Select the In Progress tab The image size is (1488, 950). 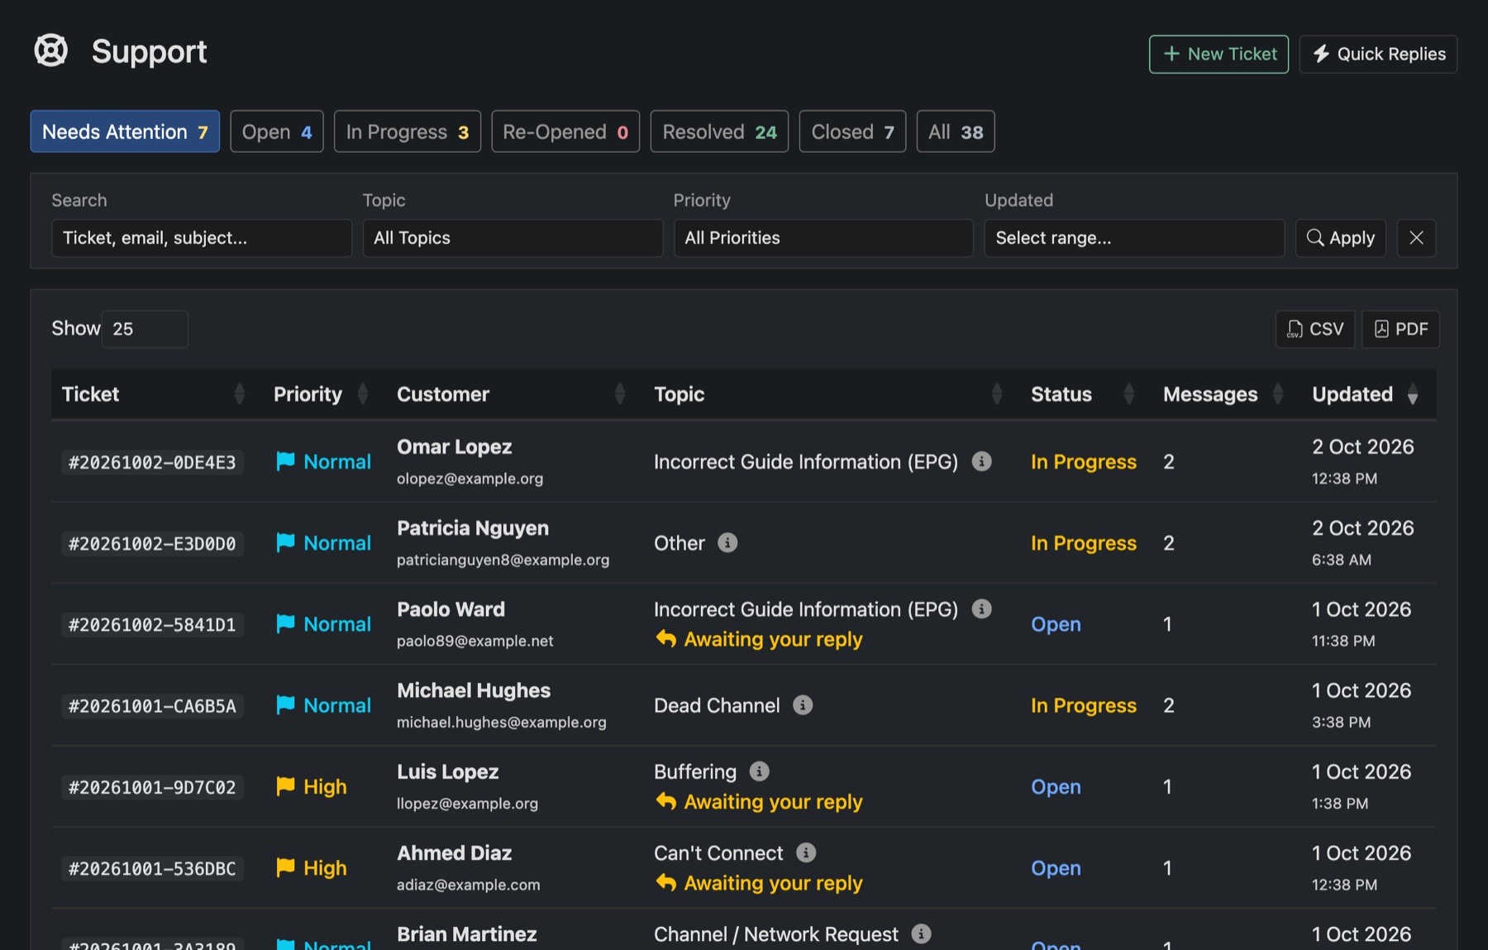[x=408, y=131]
